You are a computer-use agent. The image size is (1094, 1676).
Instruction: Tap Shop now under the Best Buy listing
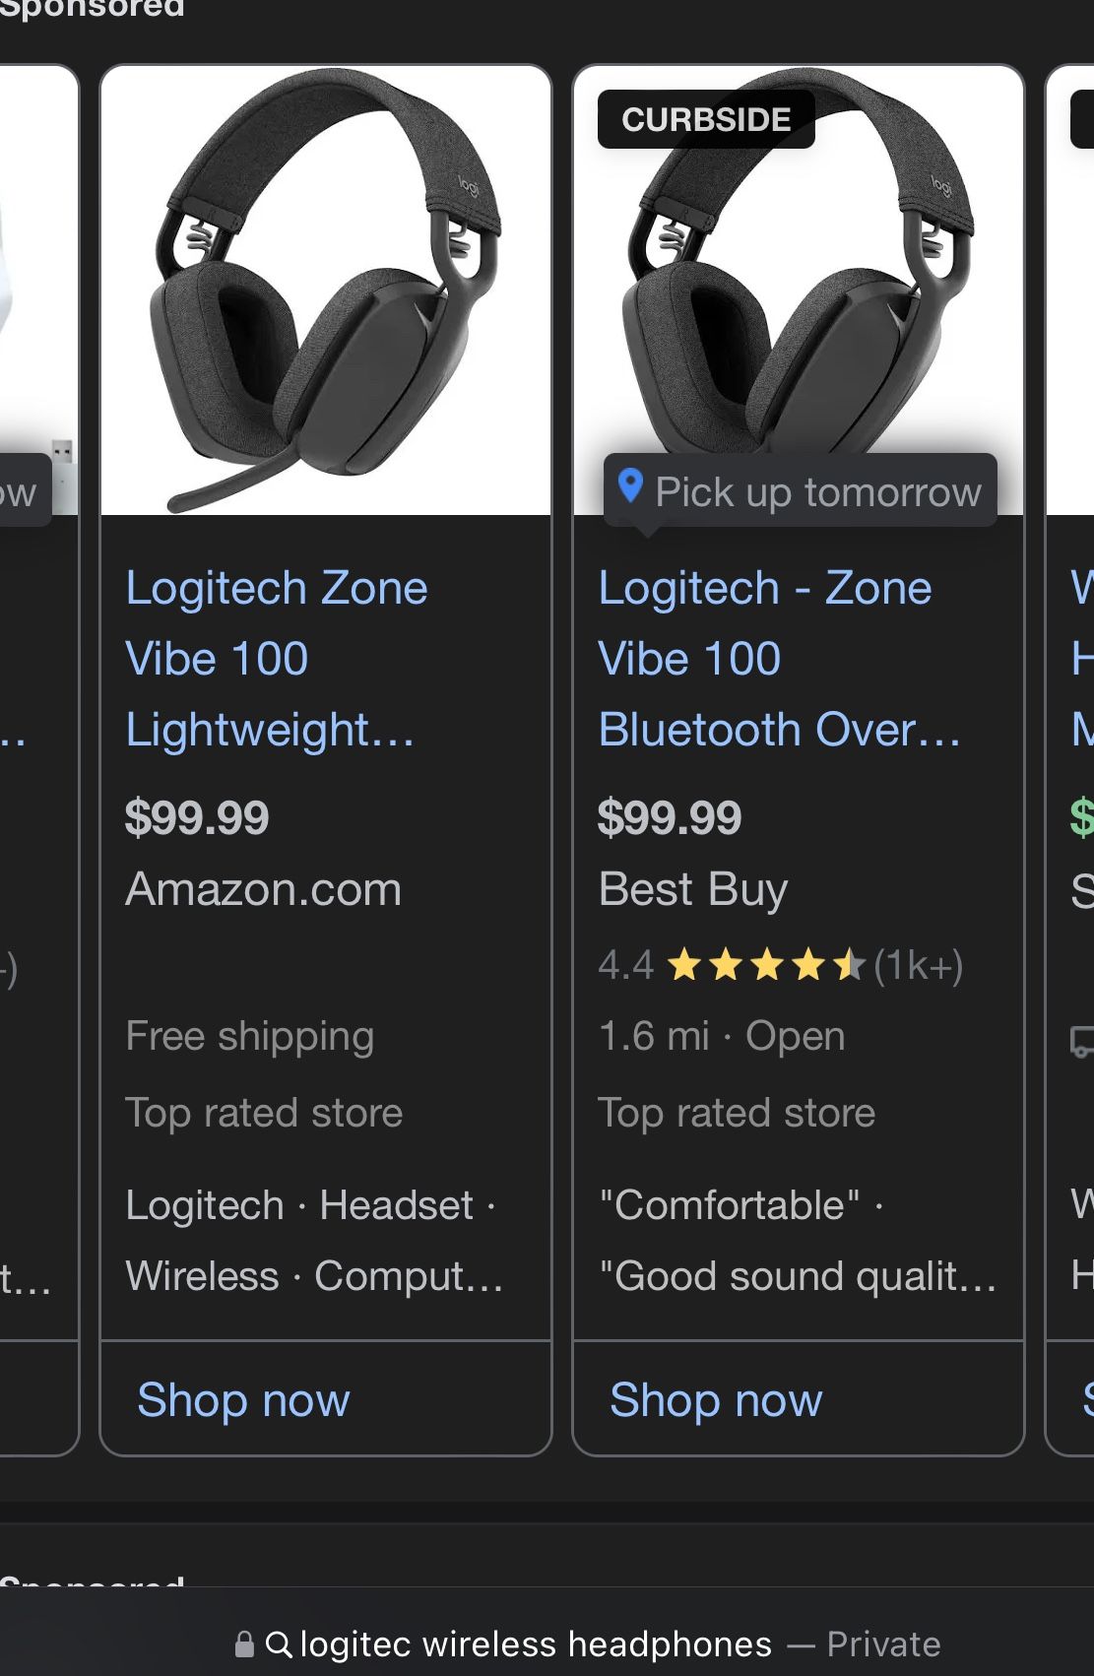[x=715, y=1398]
